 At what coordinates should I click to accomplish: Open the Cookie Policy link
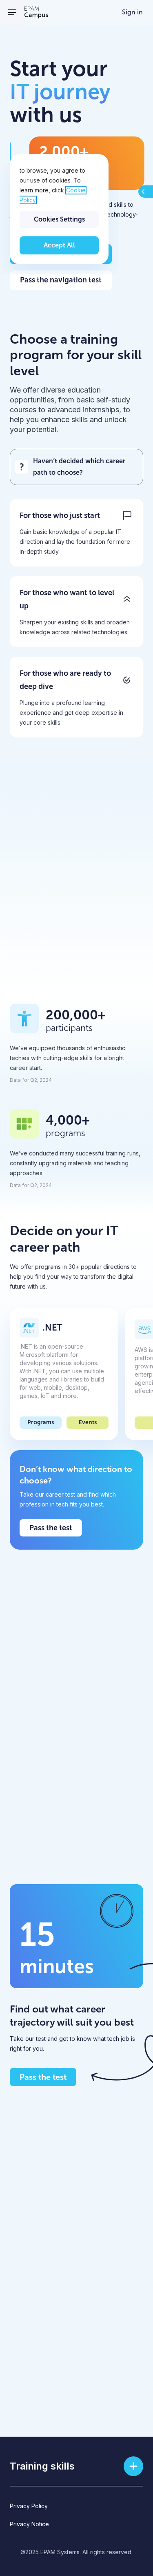pos(53,194)
